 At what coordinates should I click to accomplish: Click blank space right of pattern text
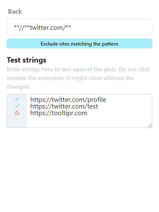[x=111, y=27]
